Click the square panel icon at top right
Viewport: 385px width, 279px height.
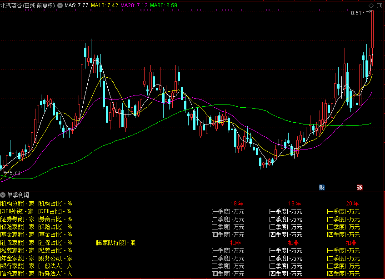click(x=379, y=5)
